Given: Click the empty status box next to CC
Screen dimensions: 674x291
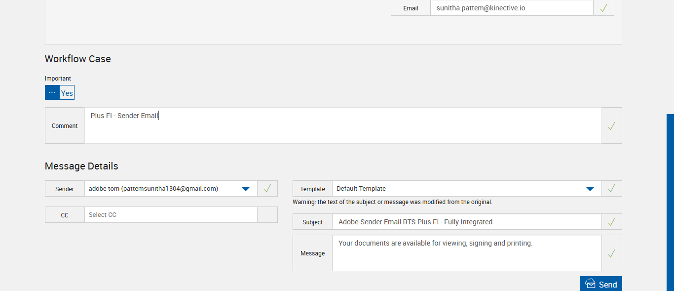Looking at the screenshot, I should [267, 215].
